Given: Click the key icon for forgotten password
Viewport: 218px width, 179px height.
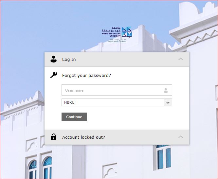Looking at the screenshot, I should 54,75.
